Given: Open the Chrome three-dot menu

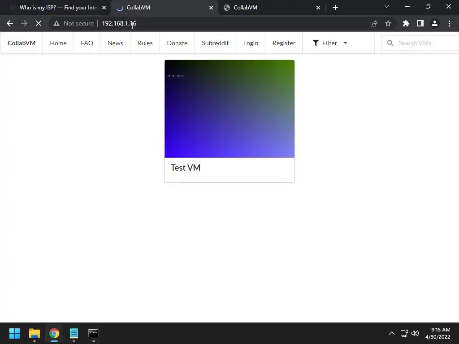Looking at the screenshot, I should click(449, 23).
